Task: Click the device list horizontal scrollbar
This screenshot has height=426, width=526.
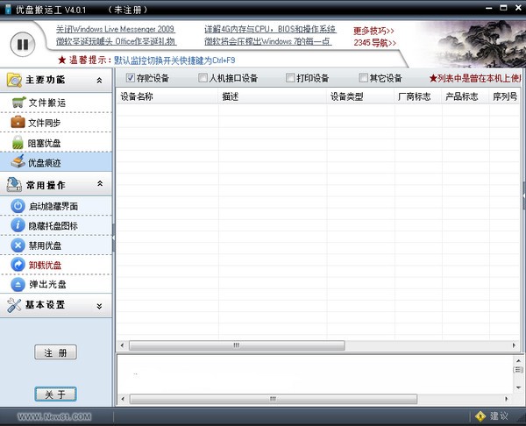Action: coord(235,345)
